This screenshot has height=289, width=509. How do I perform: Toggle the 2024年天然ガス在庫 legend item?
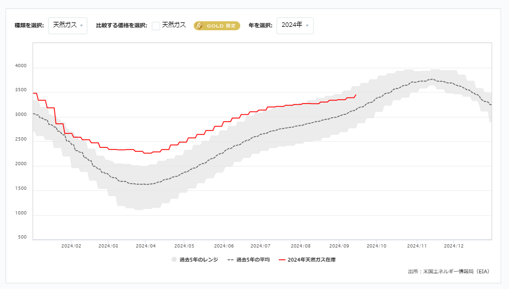tap(307, 260)
